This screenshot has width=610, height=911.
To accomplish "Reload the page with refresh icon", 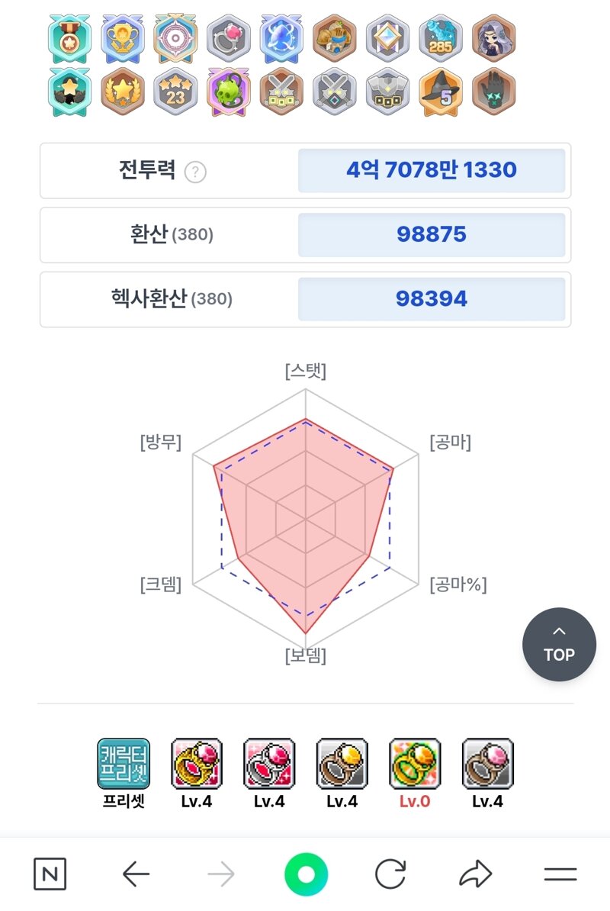I will 390,874.
